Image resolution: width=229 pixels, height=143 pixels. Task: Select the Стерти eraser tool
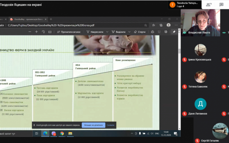click(x=140, y=32)
